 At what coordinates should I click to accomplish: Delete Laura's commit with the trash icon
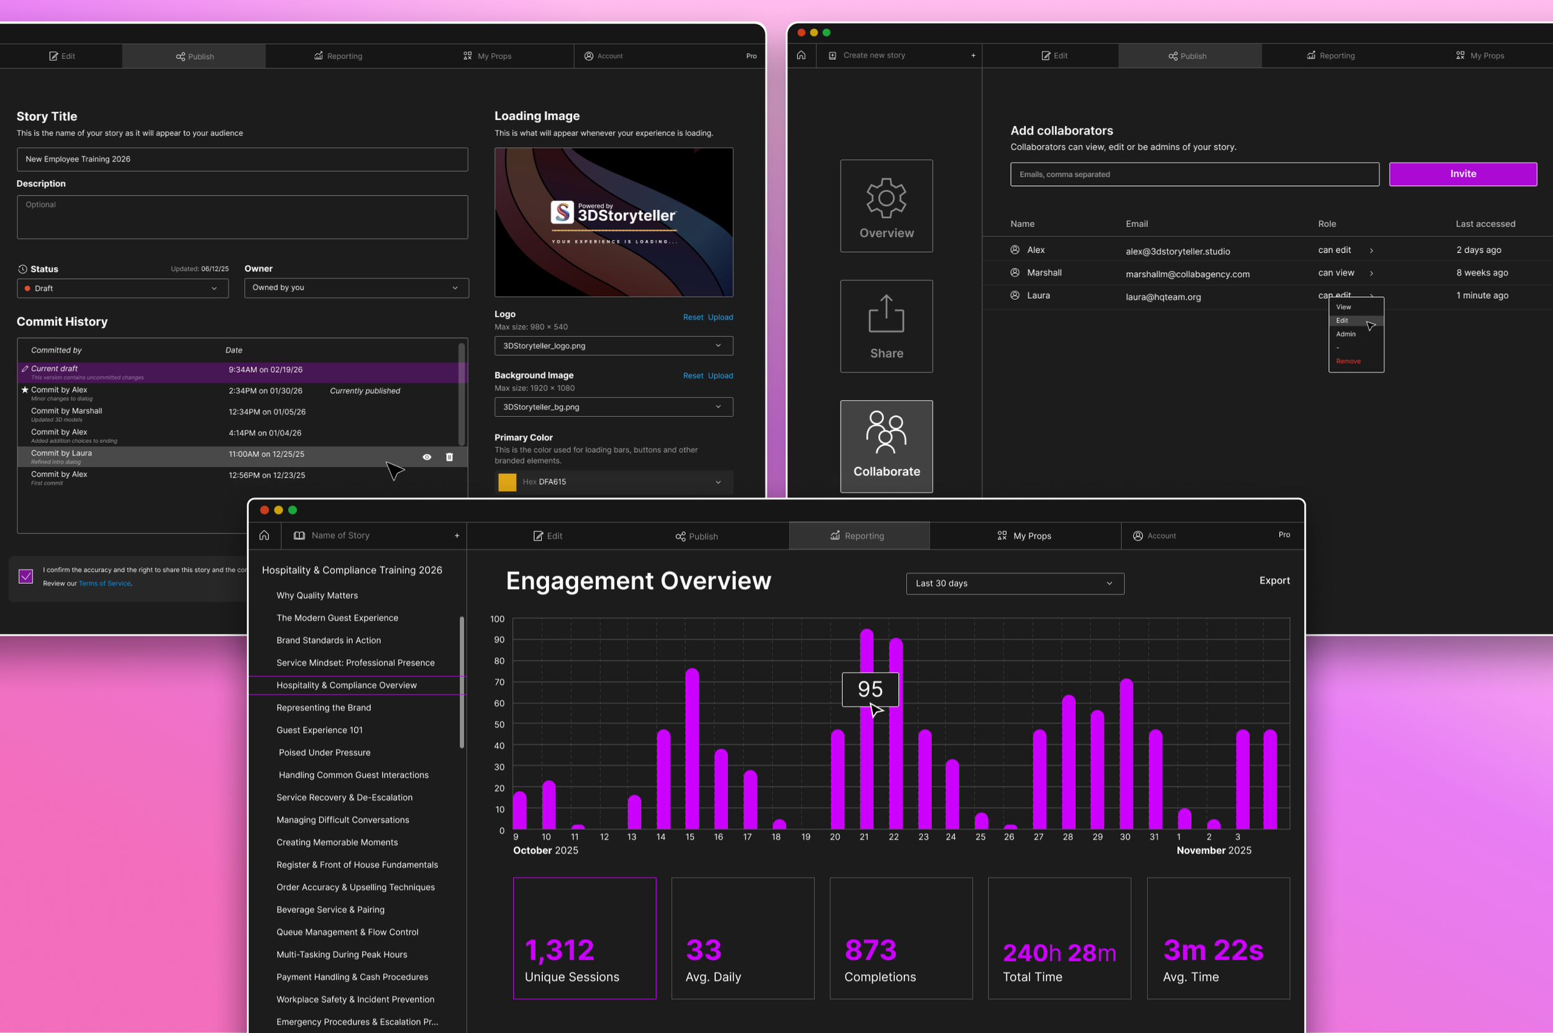(449, 457)
